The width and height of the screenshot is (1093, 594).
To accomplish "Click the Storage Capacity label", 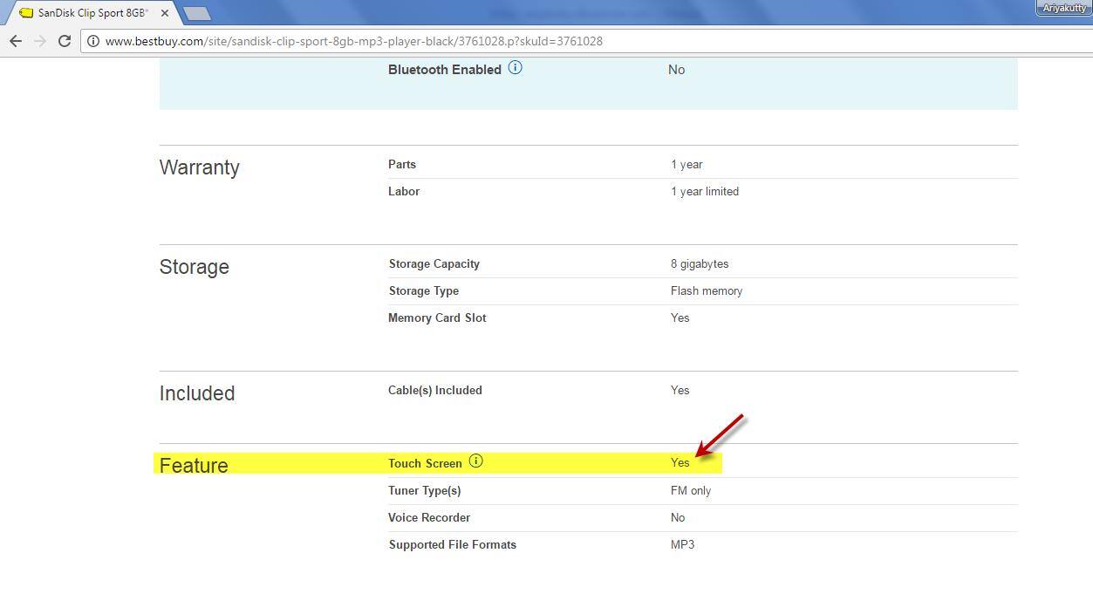I will pyautogui.click(x=434, y=263).
